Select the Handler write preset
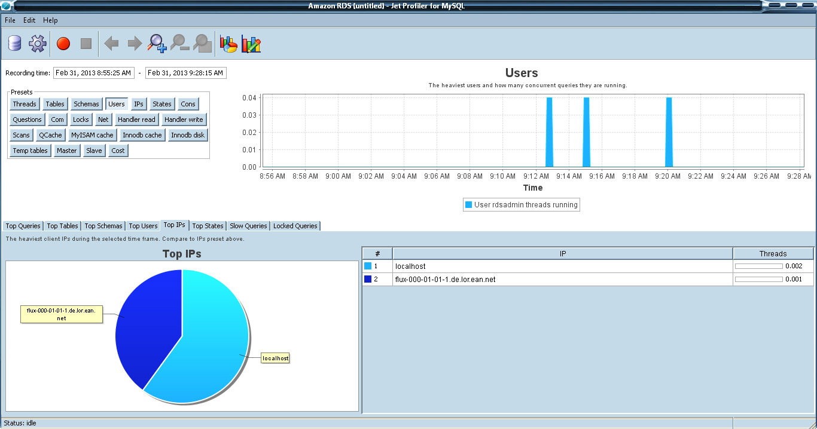817x429 pixels. point(184,119)
